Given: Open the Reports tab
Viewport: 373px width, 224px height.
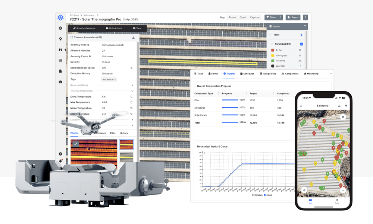Looking at the screenshot, I should point(229,74).
